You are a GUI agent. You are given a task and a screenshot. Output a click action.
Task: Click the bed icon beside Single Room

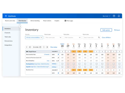(x=27, y=52)
